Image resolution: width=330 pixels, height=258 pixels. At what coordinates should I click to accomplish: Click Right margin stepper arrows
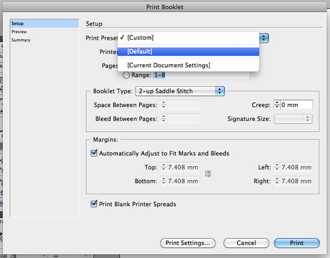click(x=277, y=181)
